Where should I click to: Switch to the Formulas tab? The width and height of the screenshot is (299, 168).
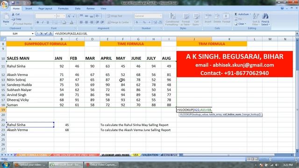(x=64, y=8)
